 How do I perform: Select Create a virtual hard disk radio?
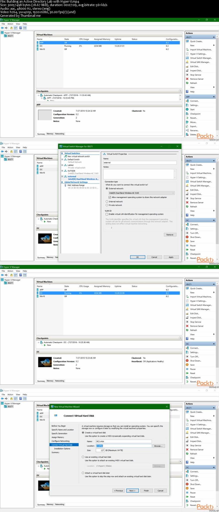(x=83, y=432)
